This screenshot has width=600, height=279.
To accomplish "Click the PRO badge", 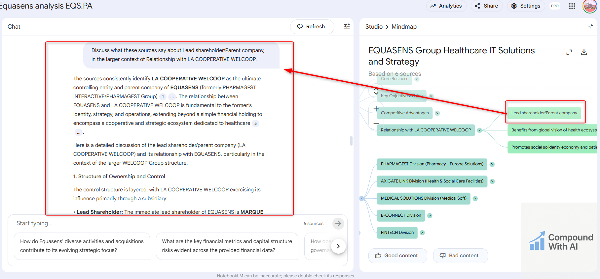I will pos(555,6).
